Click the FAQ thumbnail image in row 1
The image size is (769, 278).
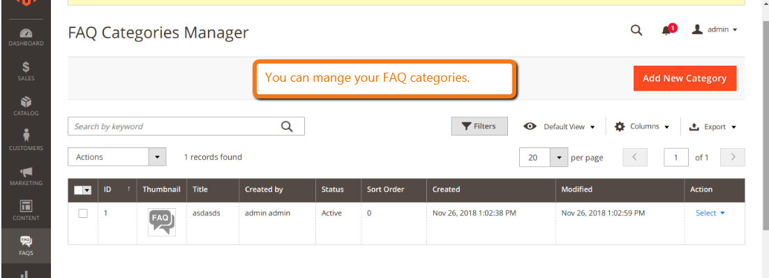162,223
